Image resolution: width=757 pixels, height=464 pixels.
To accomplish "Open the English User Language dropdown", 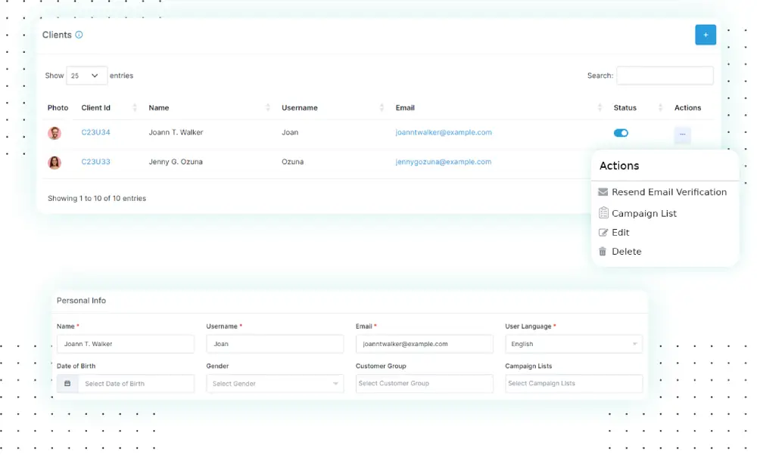I will pyautogui.click(x=573, y=343).
